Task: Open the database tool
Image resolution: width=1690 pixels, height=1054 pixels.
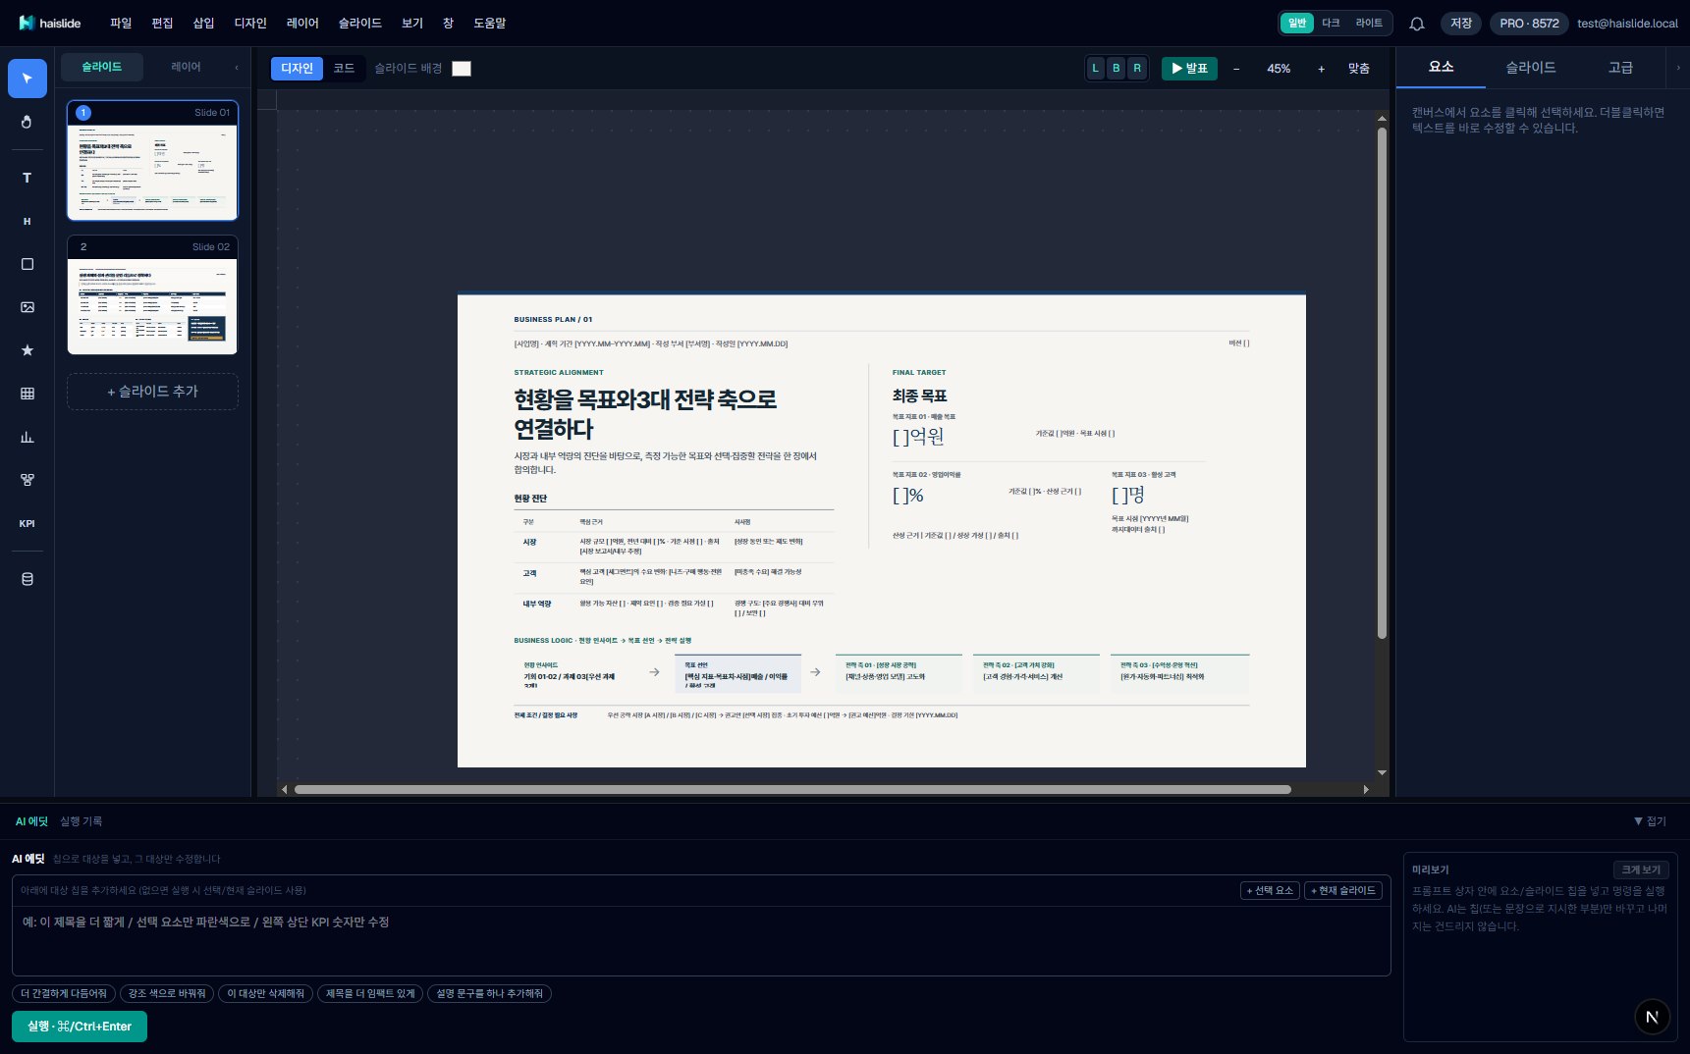Action: pyautogui.click(x=27, y=579)
